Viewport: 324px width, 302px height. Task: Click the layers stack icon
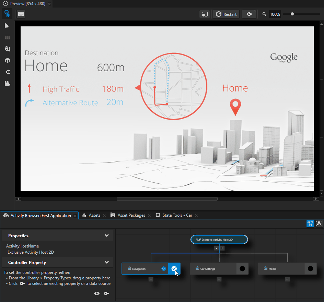[7, 60]
